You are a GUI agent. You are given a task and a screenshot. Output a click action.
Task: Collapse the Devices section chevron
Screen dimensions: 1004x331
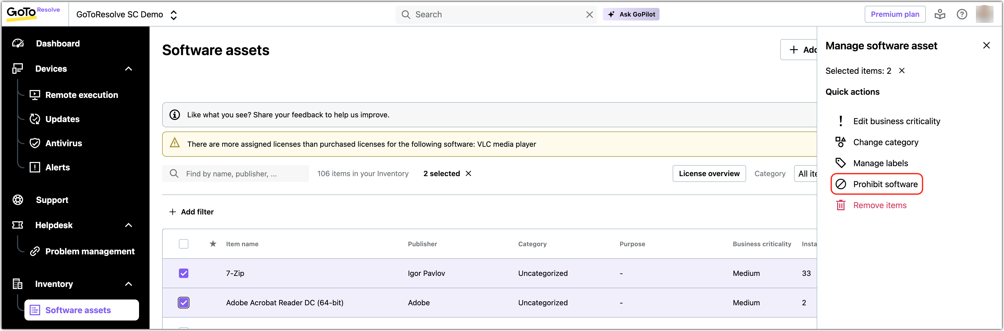click(x=129, y=69)
